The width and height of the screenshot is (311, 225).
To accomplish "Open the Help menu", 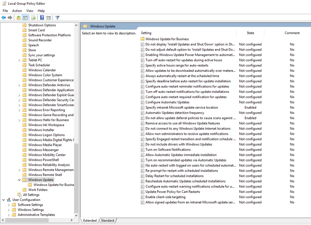I will [41, 11].
